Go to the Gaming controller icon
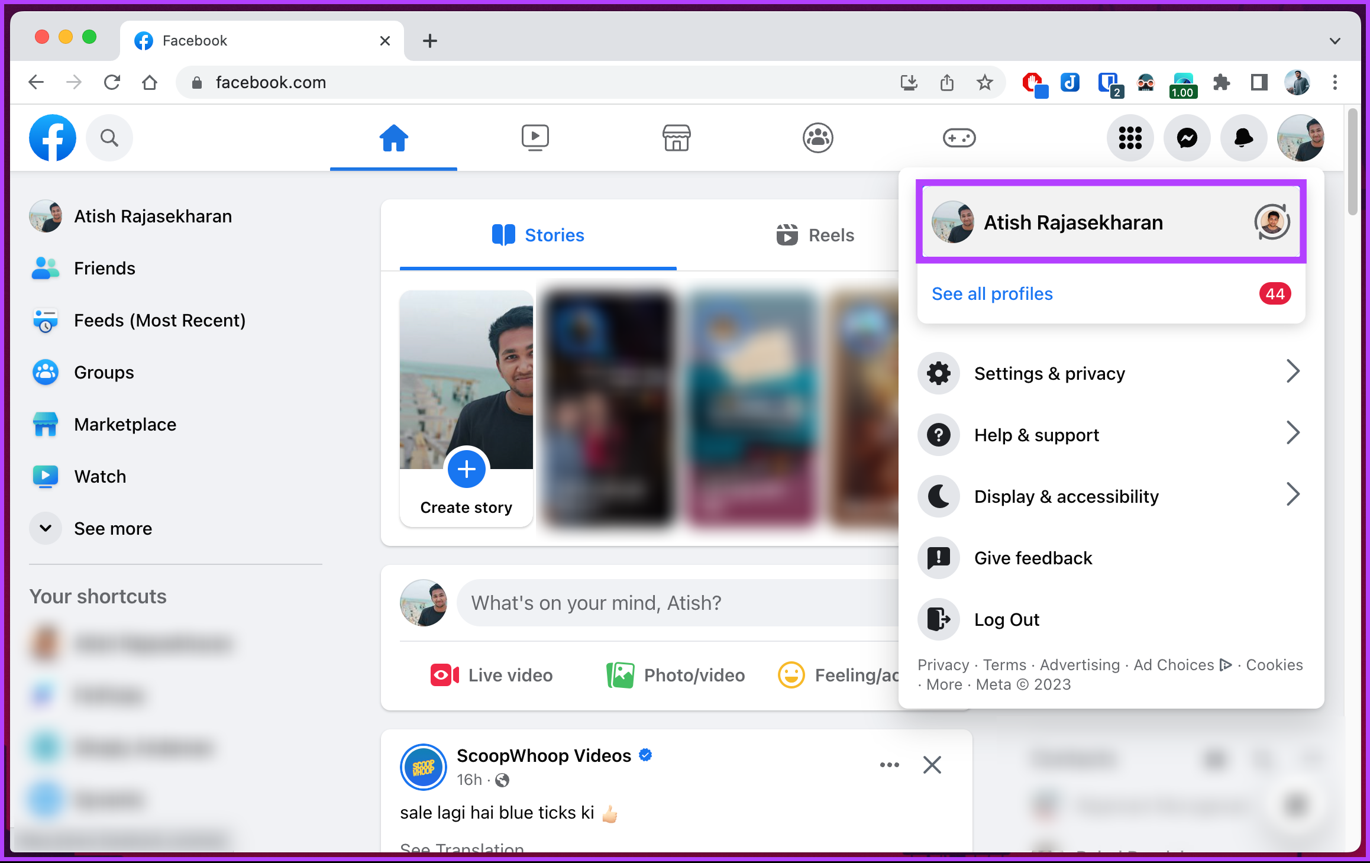Image resolution: width=1370 pixels, height=863 pixels. pos(959,138)
